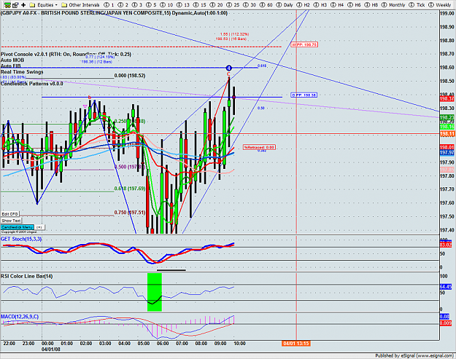
Task: Click the Published by eSignal footer text
Action: (x=414, y=356)
